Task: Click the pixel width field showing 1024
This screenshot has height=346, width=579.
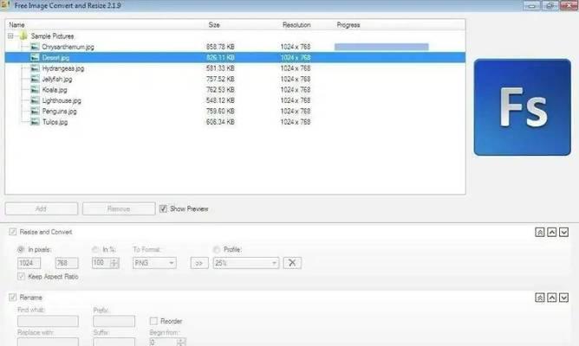Action: point(29,263)
